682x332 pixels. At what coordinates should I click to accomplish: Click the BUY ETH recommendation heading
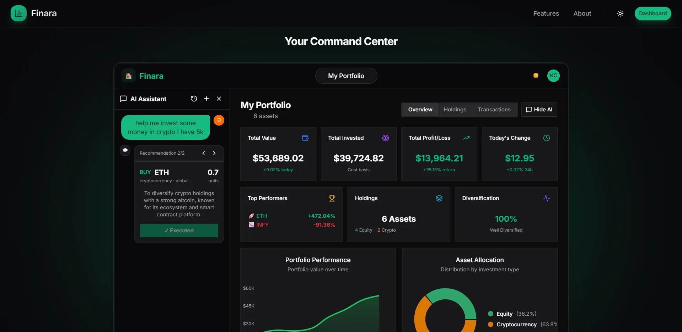click(154, 172)
